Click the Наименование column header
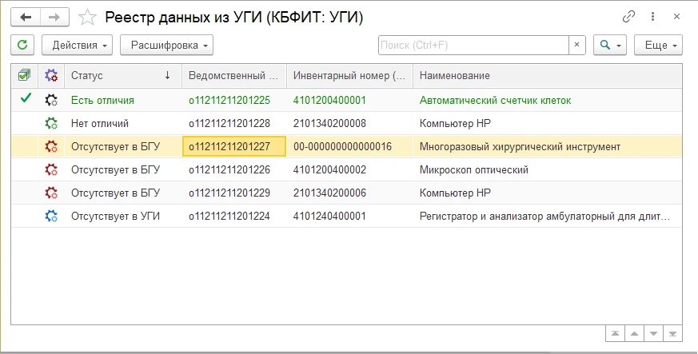Image resolution: width=698 pixels, height=354 pixels. tap(548, 76)
